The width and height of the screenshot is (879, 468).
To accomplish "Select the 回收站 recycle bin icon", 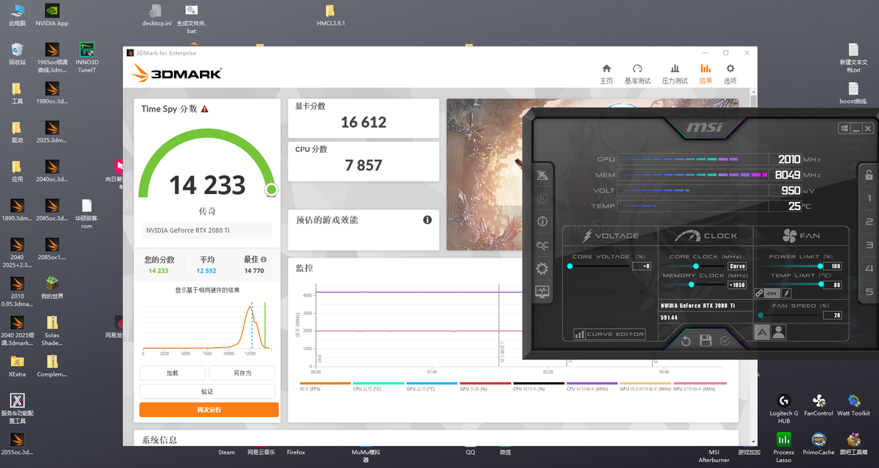I will coord(17,54).
